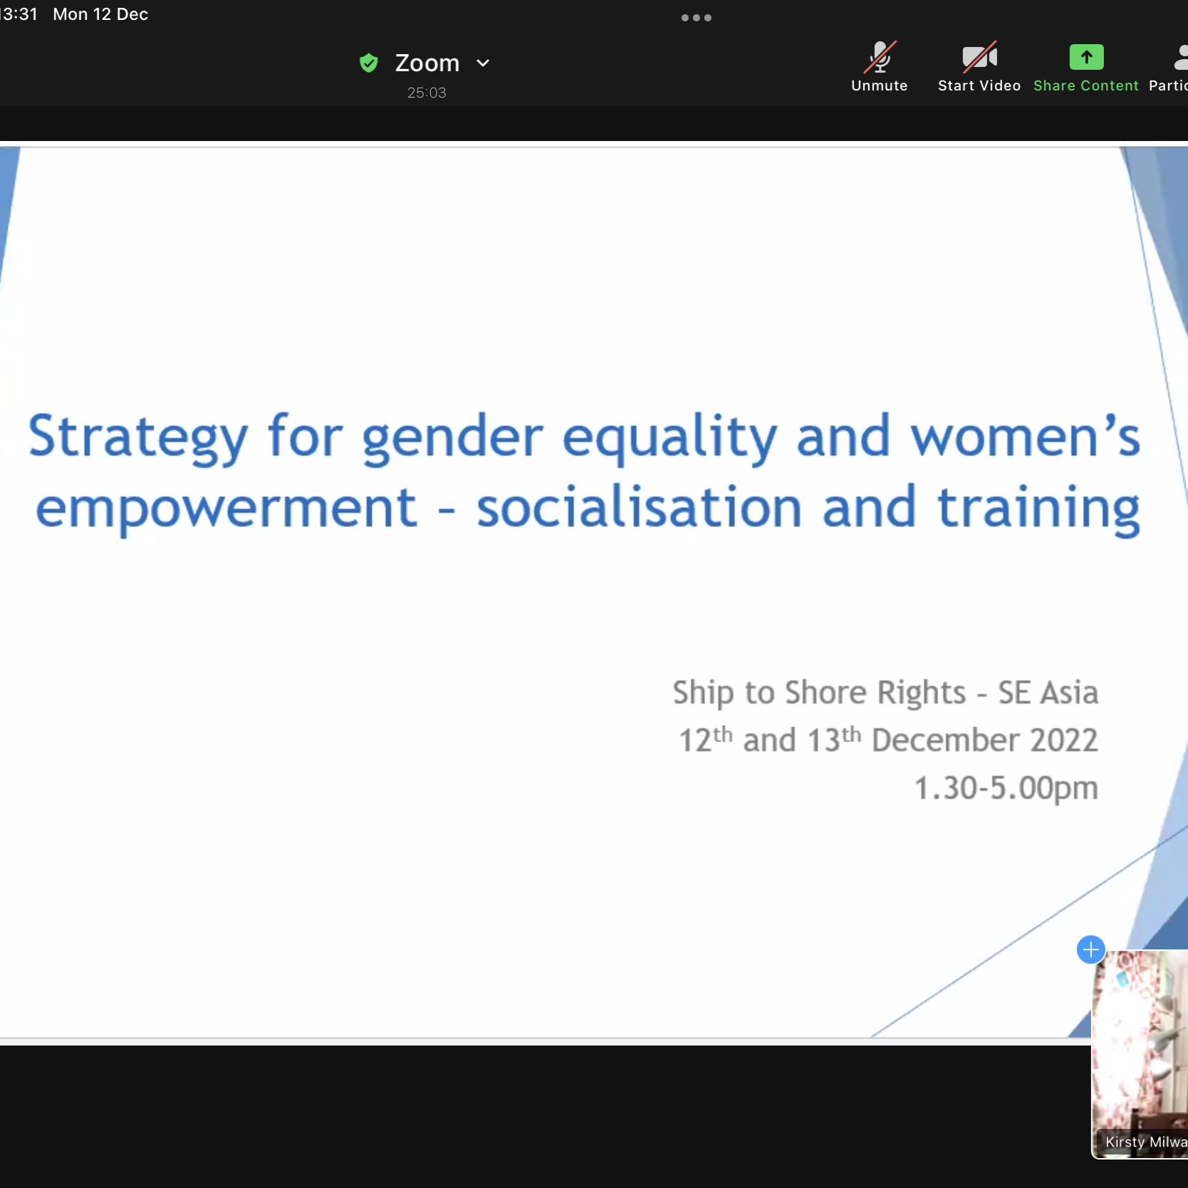Tap the Ship to Shore Rights subtitle
This screenshot has height=1188, width=1188.
(885, 692)
